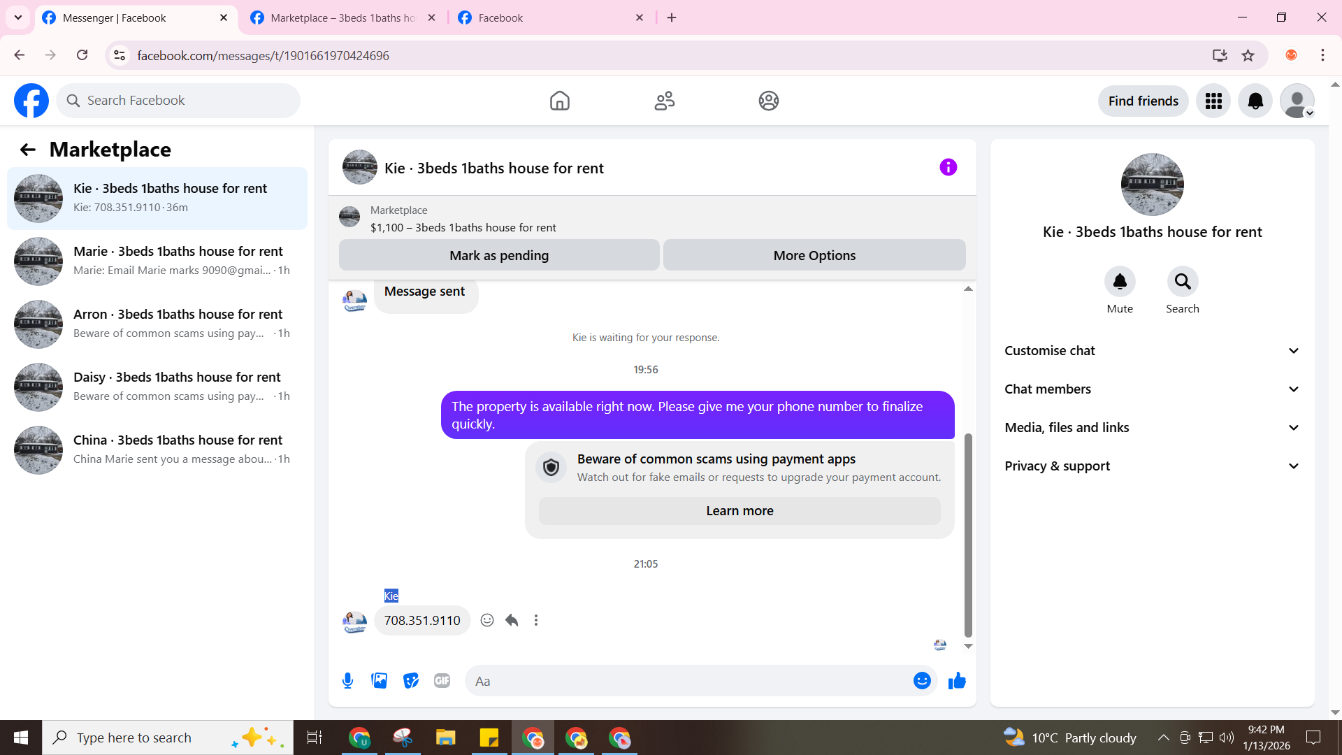Viewport: 1342px width, 755px height.
Task: React to phone number message with emoji
Action: (487, 620)
